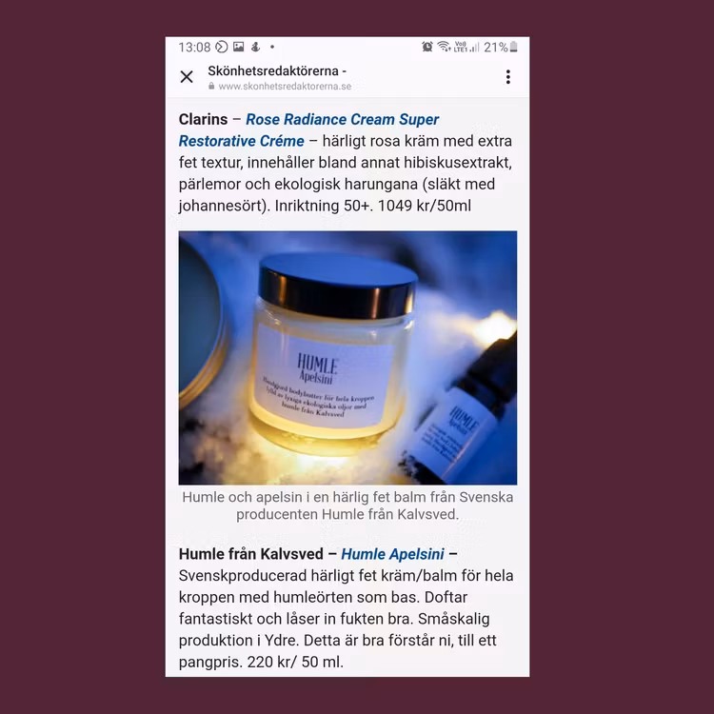This screenshot has width=714, height=714.
Task: Tap the padlock secure site icon
Action: click(x=211, y=86)
